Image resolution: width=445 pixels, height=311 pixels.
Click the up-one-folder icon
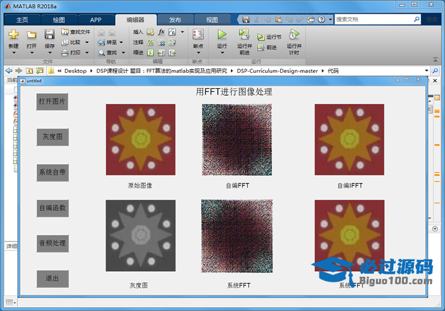pos(29,70)
